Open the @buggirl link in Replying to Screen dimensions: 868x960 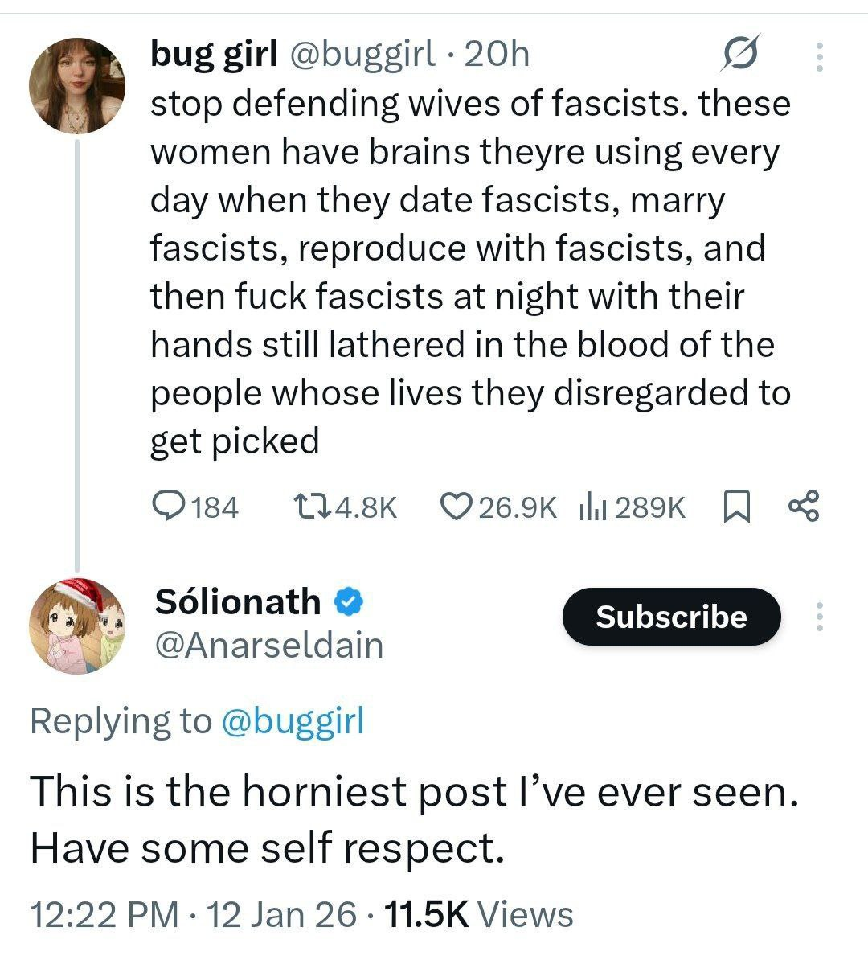click(x=291, y=720)
